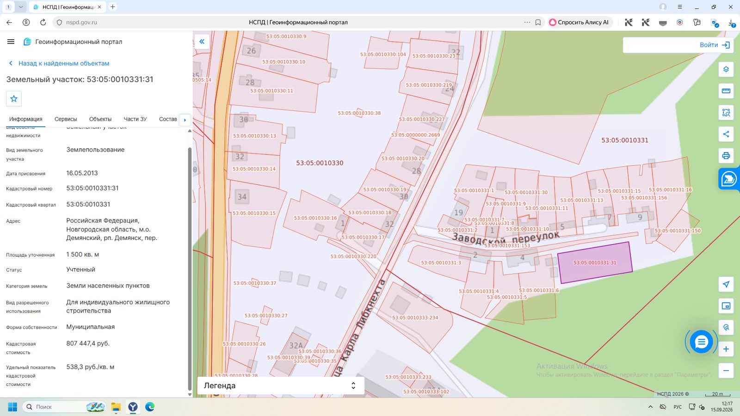The width and height of the screenshot is (740, 416).
Task: Open the round chat support button
Action: coord(701,342)
